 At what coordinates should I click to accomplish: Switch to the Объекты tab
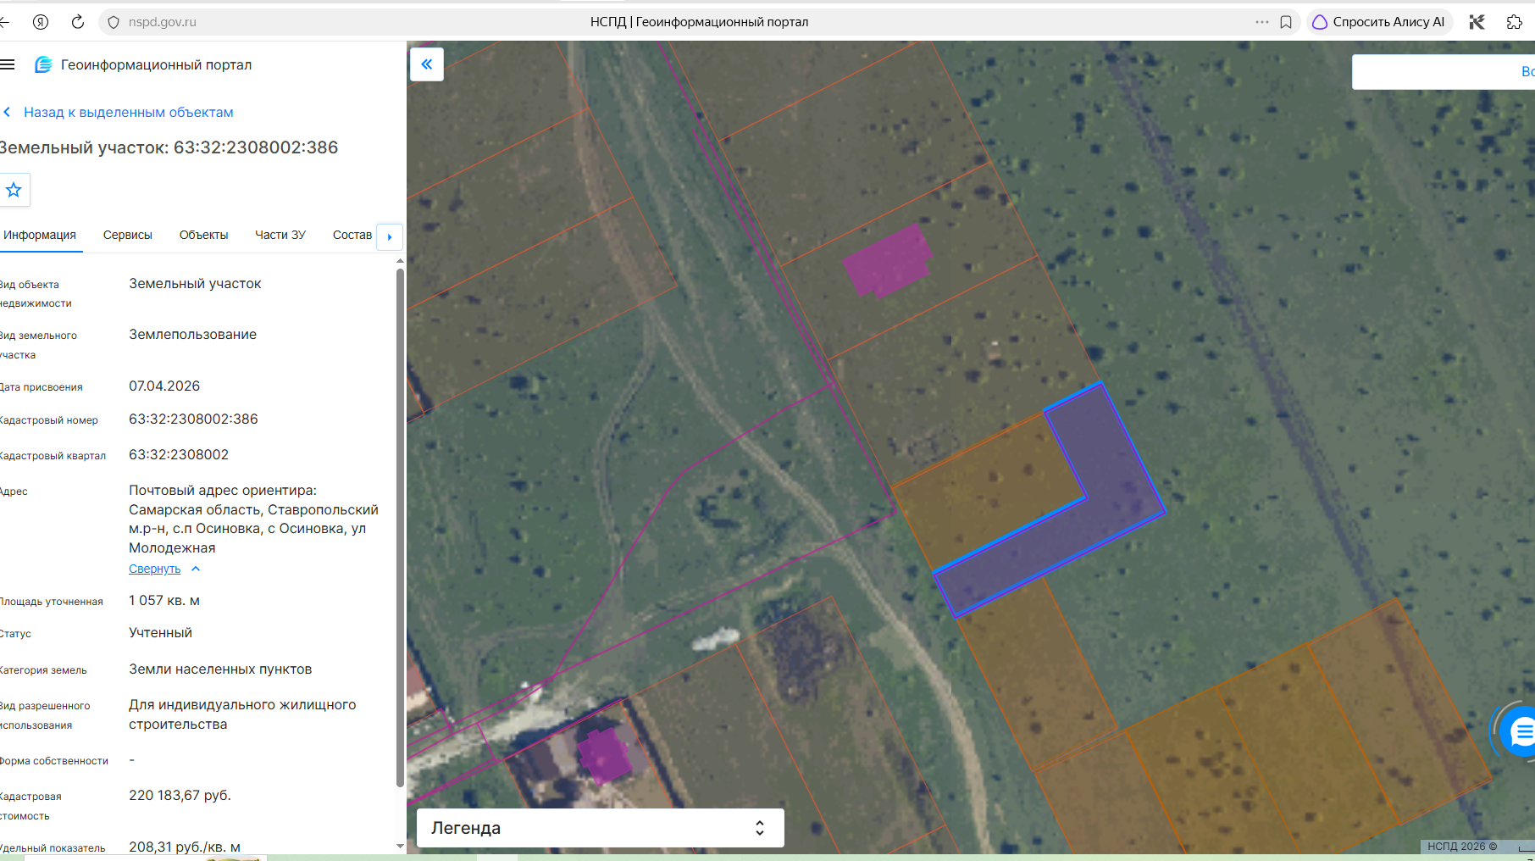click(203, 235)
